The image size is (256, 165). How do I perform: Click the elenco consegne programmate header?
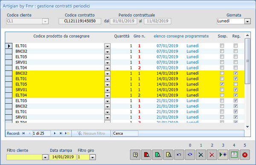click(181, 36)
